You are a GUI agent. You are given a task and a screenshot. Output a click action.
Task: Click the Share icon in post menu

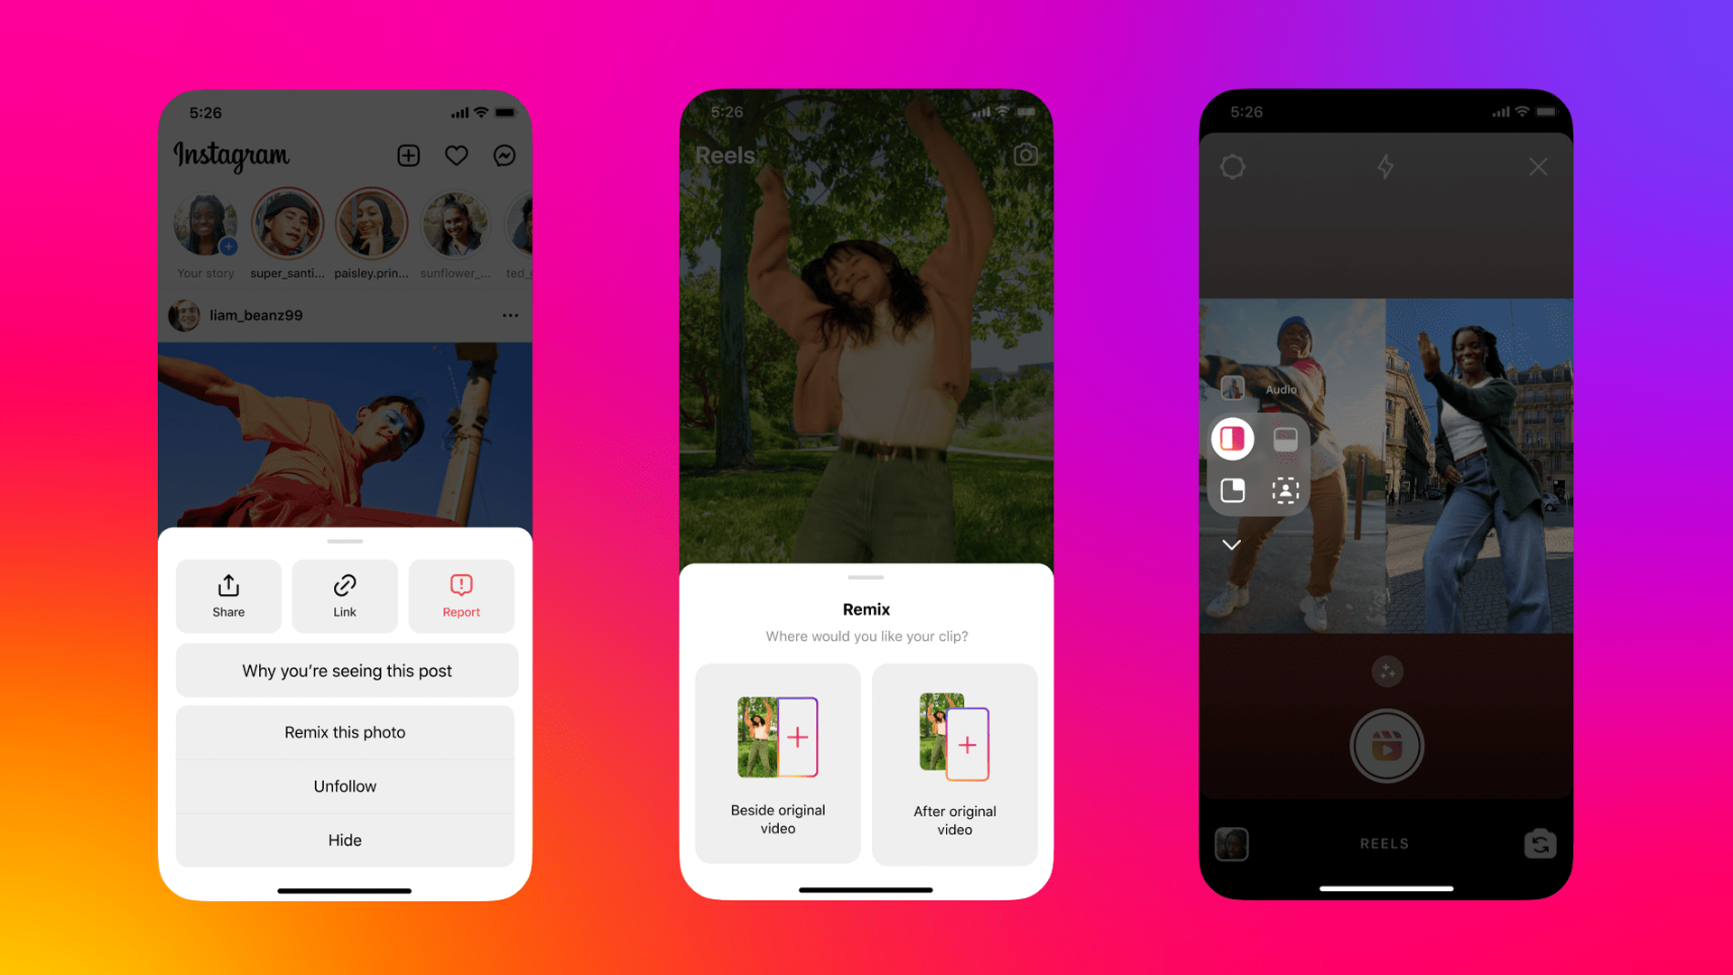click(227, 593)
